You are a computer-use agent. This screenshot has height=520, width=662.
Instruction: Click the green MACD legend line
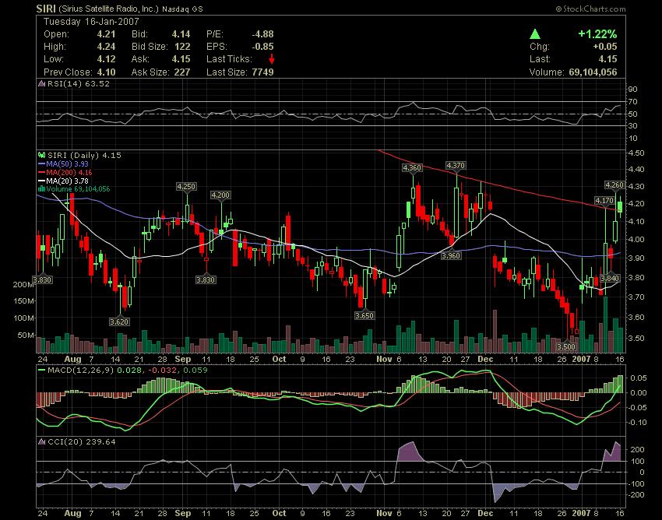coord(41,371)
